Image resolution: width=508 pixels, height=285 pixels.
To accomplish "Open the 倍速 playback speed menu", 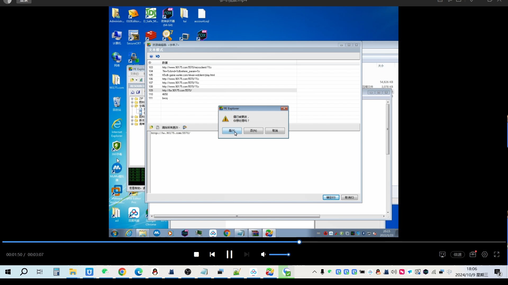I will [x=457, y=254].
